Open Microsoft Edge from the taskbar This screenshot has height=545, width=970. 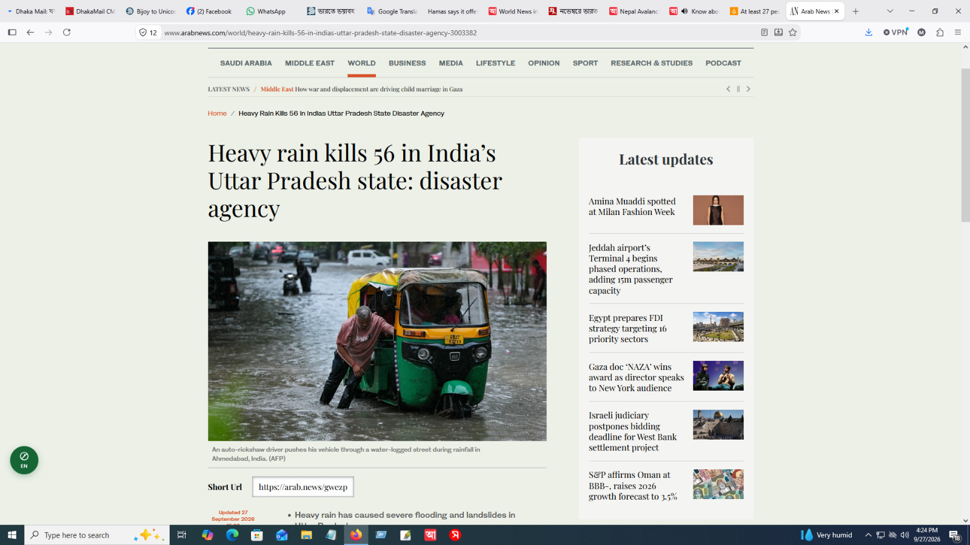[x=232, y=535]
